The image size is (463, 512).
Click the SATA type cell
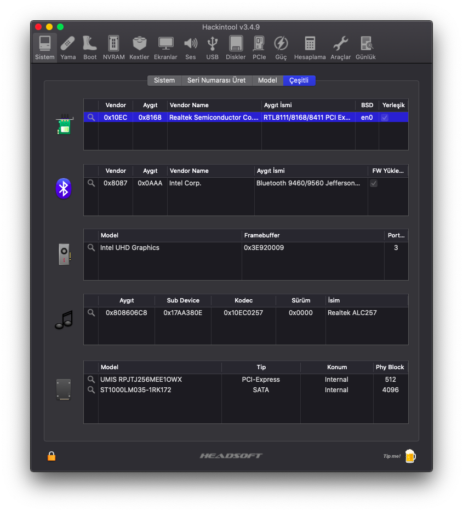coord(261,390)
